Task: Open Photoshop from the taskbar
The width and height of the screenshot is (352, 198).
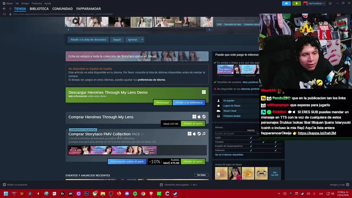Action: point(87,194)
